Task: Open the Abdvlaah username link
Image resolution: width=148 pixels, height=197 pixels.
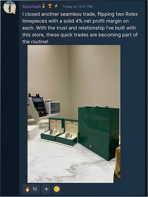Action: pos(31,6)
